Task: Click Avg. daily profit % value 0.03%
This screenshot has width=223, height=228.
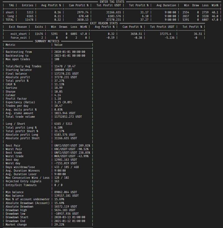Action: pyautogui.click(x=58, y=110)
